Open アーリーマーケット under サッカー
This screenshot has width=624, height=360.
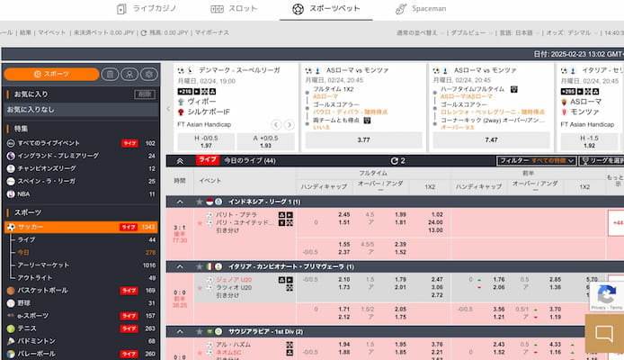(x=43, y=265)
